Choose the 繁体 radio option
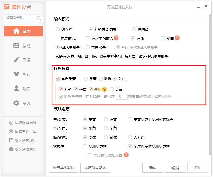Viewport: 213px width, 177px height. pos(106,137)
